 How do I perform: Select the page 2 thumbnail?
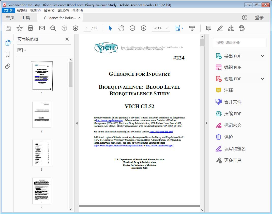41,115
